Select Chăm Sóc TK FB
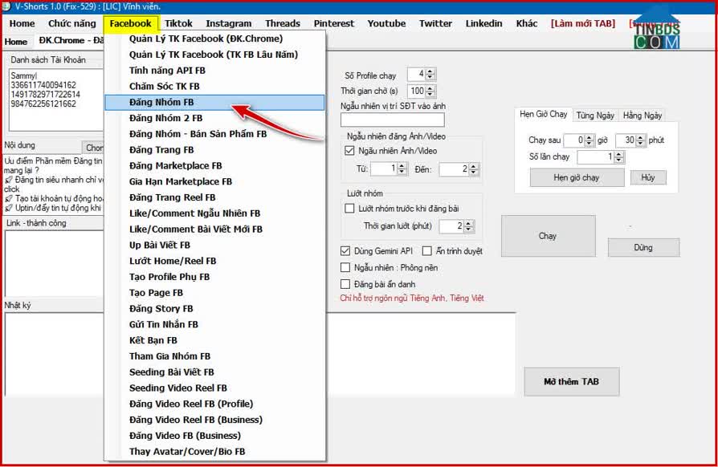 (x=215, y=87)
